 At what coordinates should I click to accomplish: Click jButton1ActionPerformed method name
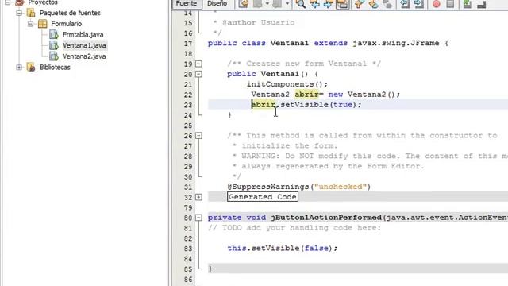326,218
